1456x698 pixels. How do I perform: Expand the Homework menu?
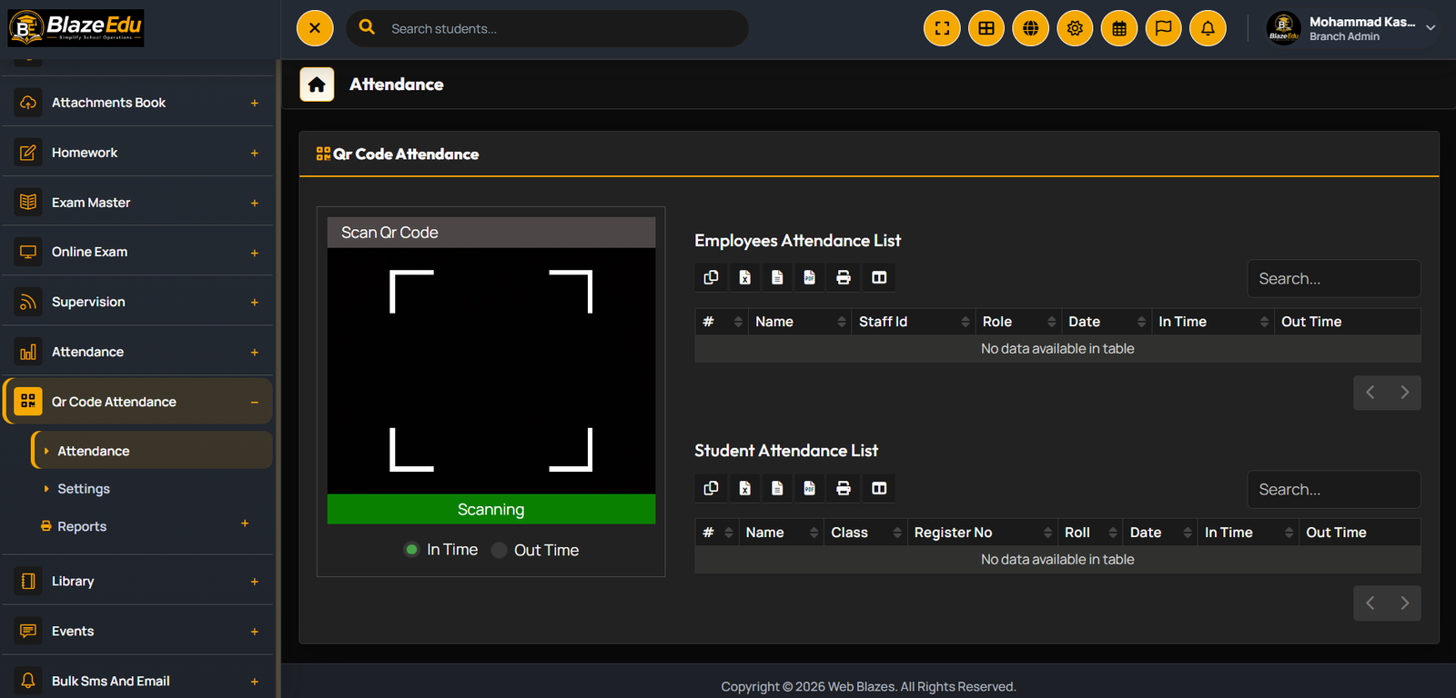point(136,153)
